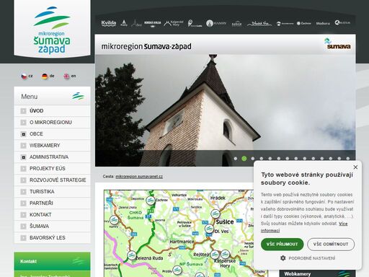Open ROZVOJOVÉ STRATEGIE menu item

[52, 180]
